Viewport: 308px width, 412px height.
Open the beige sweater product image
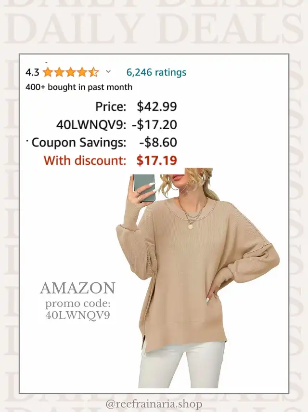click(x=198, y=278)
